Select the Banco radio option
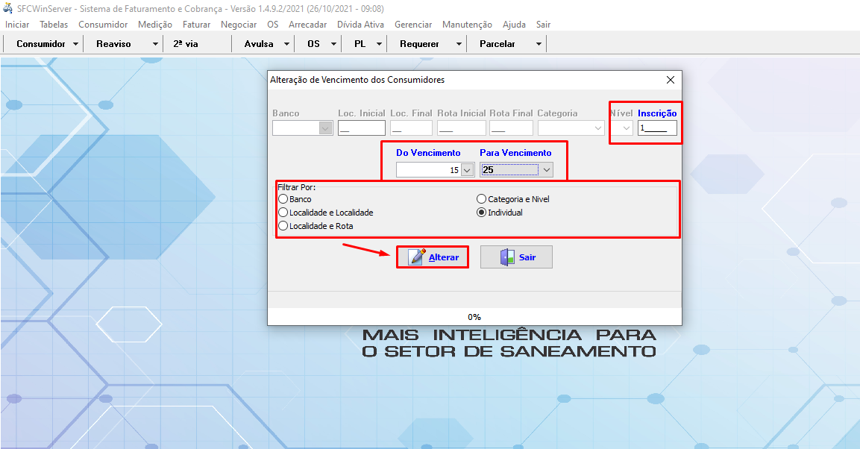The width and height of the screenshot is (860, 449). tap(283, 199)
